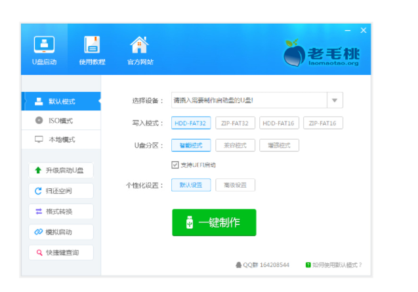Open the U盘启动 tab icon

[x=44, y=45]
